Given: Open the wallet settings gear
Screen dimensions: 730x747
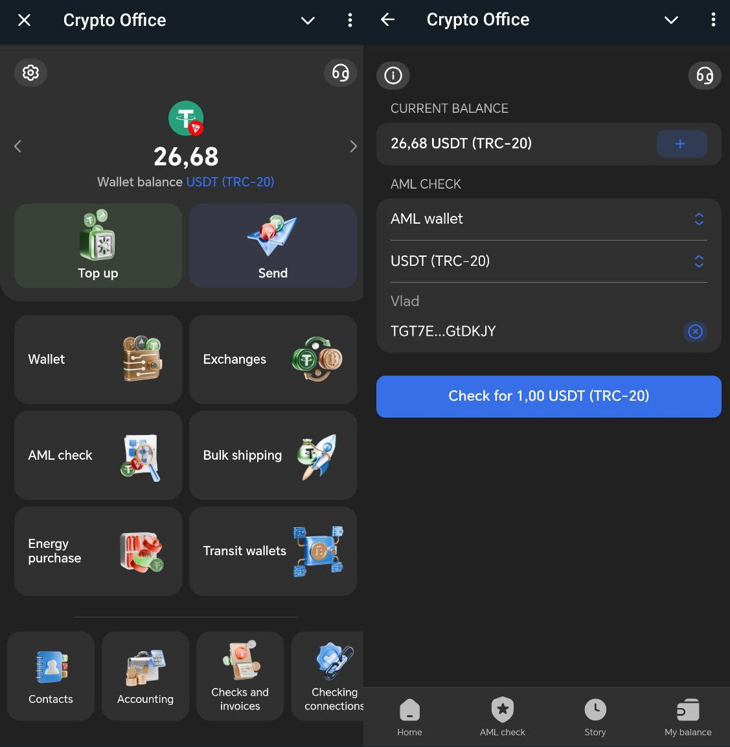Looking at the screenshot, I should [x=30, y=73].
